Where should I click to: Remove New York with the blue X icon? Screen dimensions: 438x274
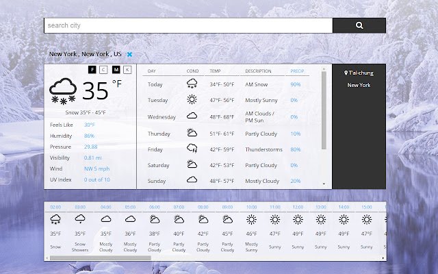(129, 54)
